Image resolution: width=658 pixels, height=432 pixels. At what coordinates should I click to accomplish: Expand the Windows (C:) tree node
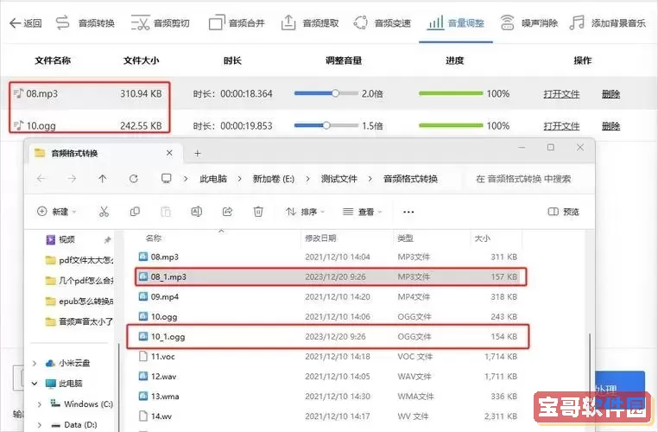40,403
